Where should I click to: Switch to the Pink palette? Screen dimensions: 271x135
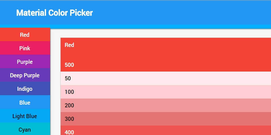[x=25, y=48]
